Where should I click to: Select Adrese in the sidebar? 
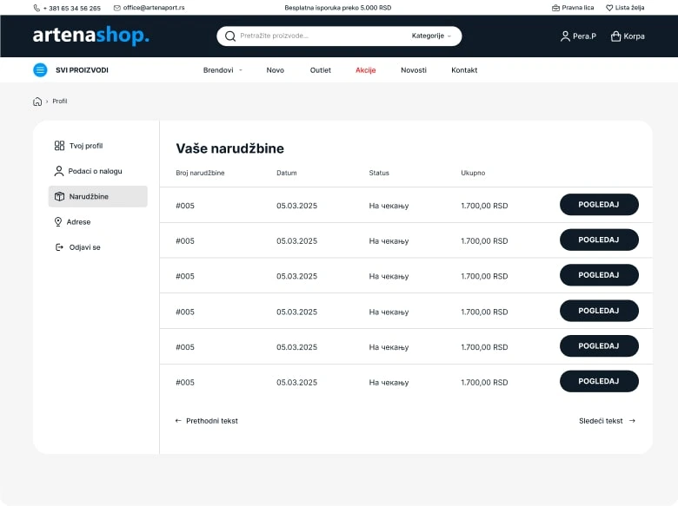click(78, 222)
